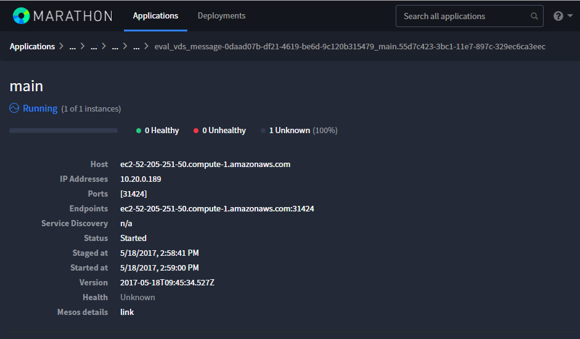Click the red Unhealthy indicator dot
580x339 pixels.
196,131
